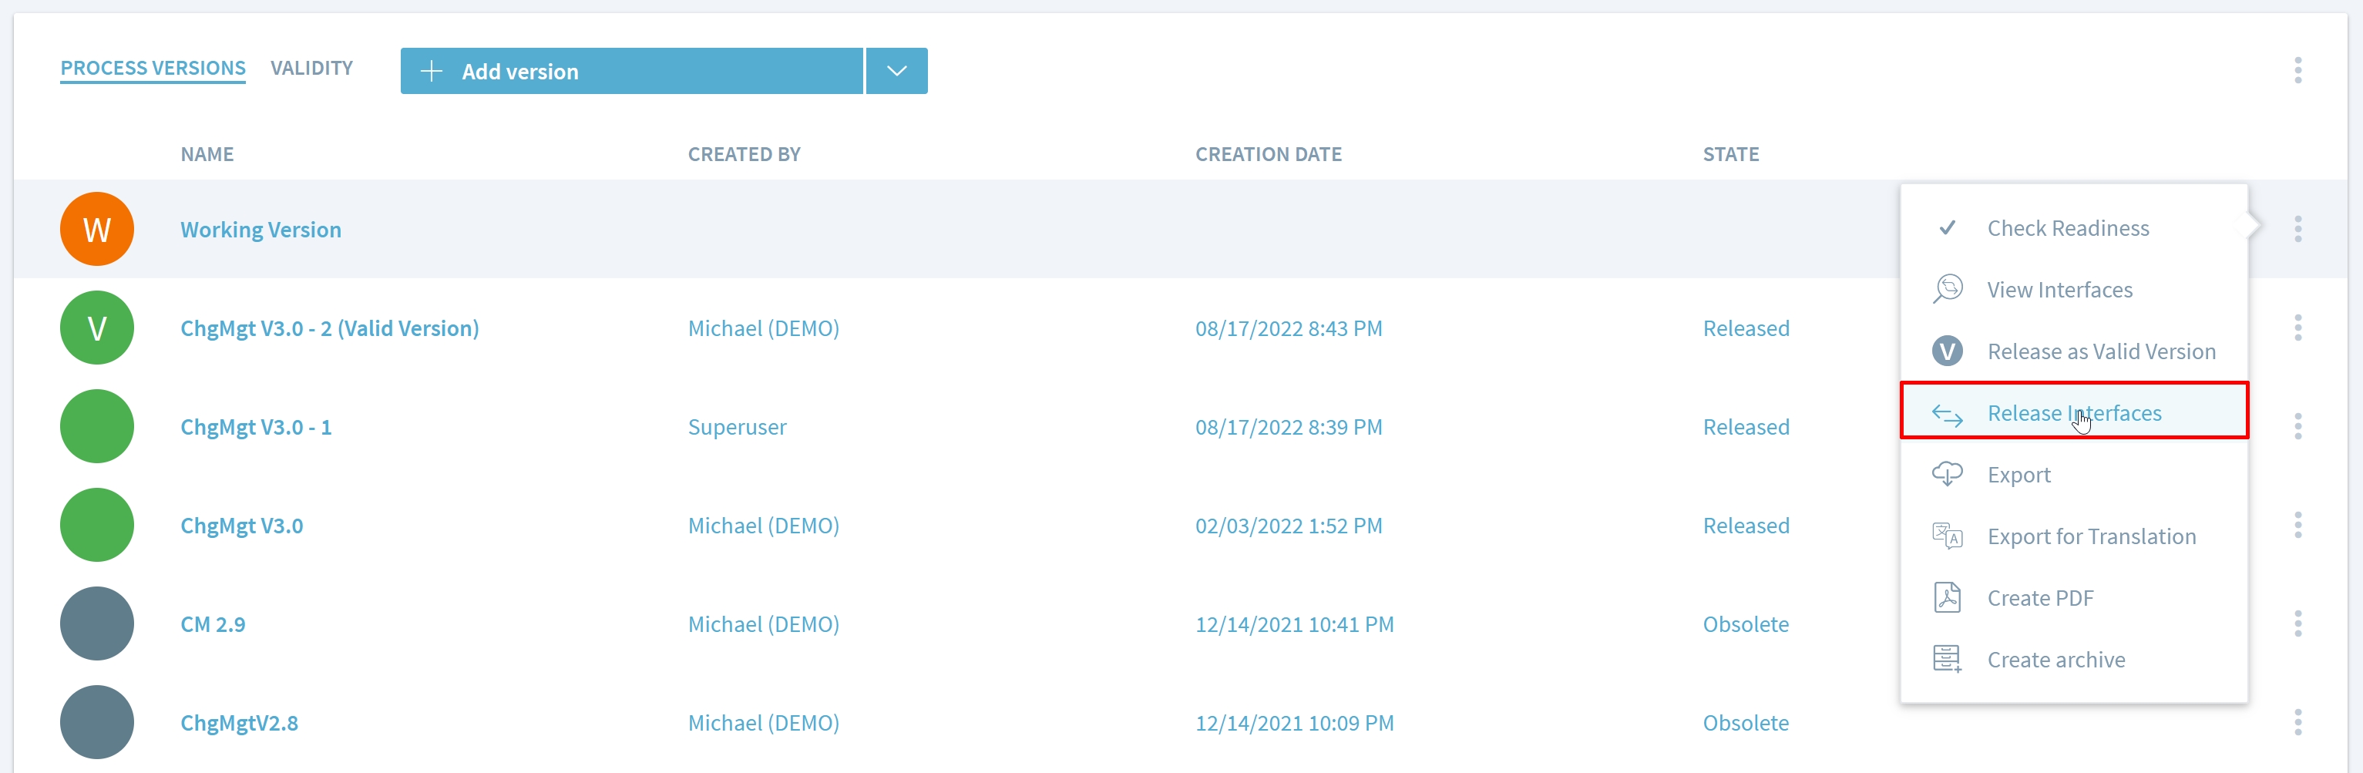
Task: Open the panel's top-right three-dot menu
Action: tap(2297, 71)
